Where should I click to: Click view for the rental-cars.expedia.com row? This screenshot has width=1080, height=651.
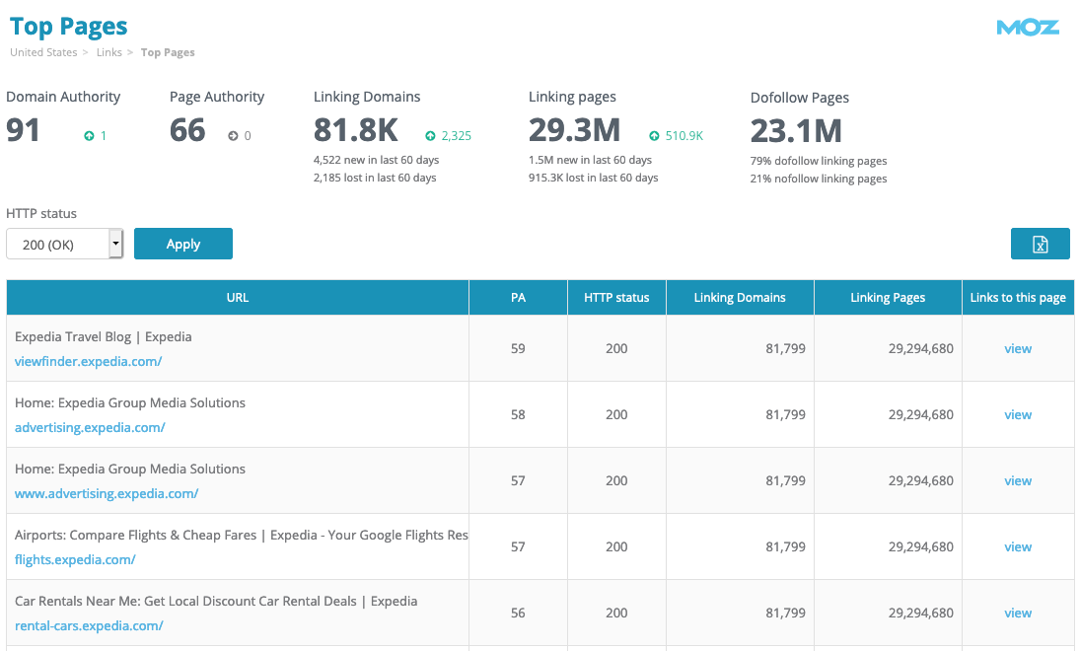[x=1018, y=613]
